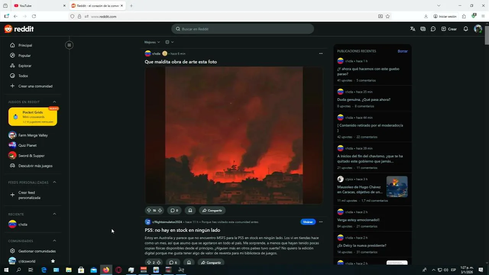Viewport: 489px width, 275px height.
Task: Collapse the left navigation sidebar
Action: tap(69, 45)
